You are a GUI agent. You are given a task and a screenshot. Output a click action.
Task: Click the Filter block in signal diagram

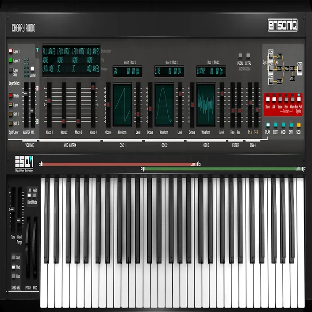coord(287,69)
